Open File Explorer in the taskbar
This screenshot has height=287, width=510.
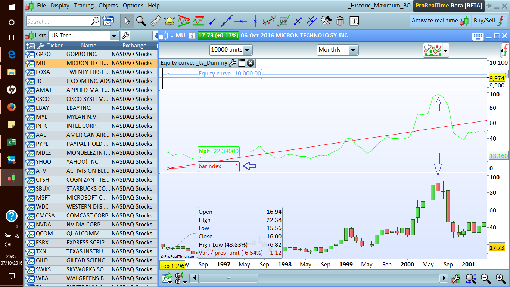click(12, 72)
